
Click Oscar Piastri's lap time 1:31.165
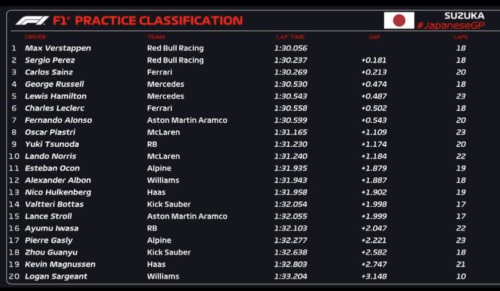click(x=291, y=132)
